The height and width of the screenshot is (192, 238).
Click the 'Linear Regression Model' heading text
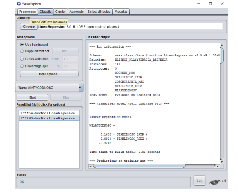click(110, 117)
